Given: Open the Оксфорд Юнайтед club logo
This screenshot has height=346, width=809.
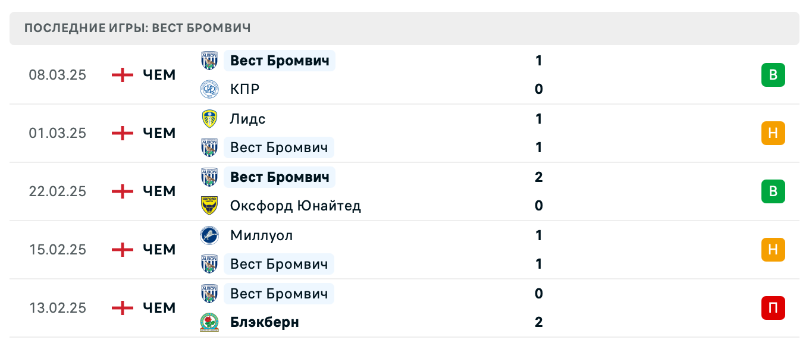Looking at the screenshot, I should tap(209, 206).
